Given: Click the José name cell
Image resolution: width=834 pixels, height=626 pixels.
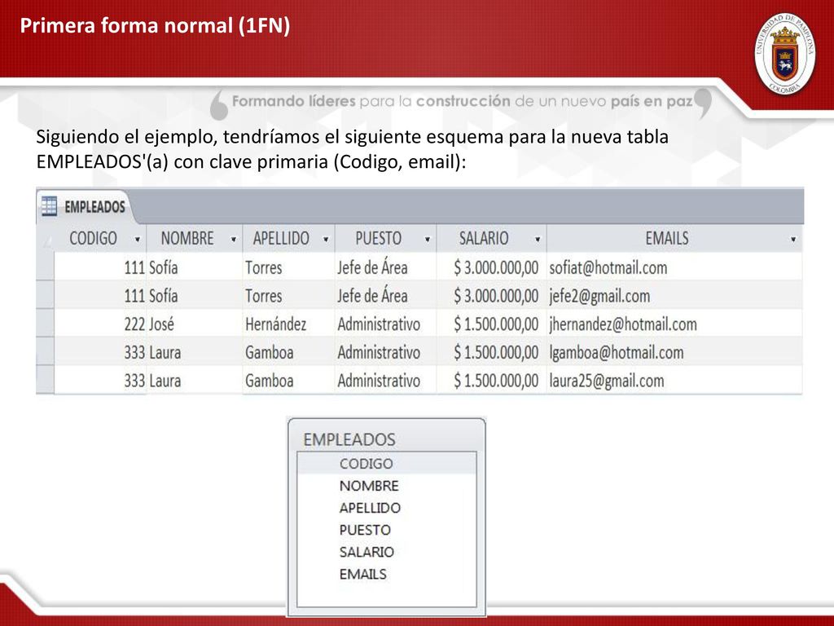Looking at the screenshot, I should [195, 324].
